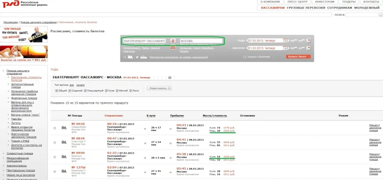Click the train icon for train № 091И
Viewport: 383px width, 180px height.
(64, 127)
